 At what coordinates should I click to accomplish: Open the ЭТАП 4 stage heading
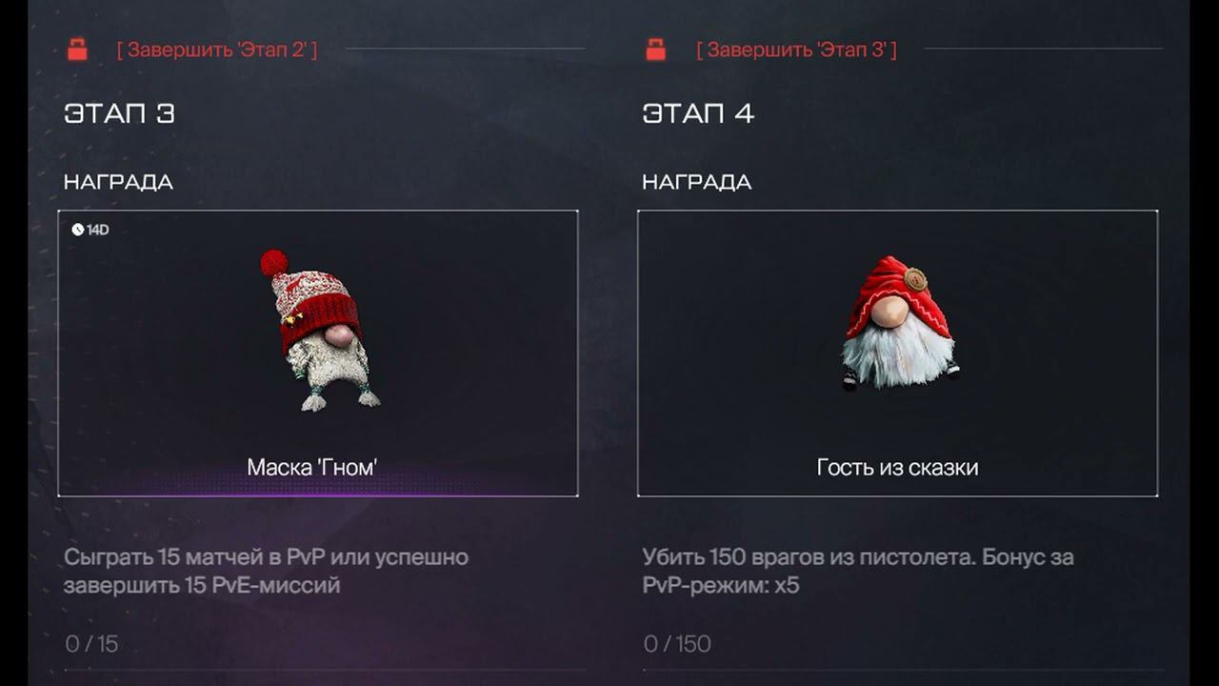698,113
